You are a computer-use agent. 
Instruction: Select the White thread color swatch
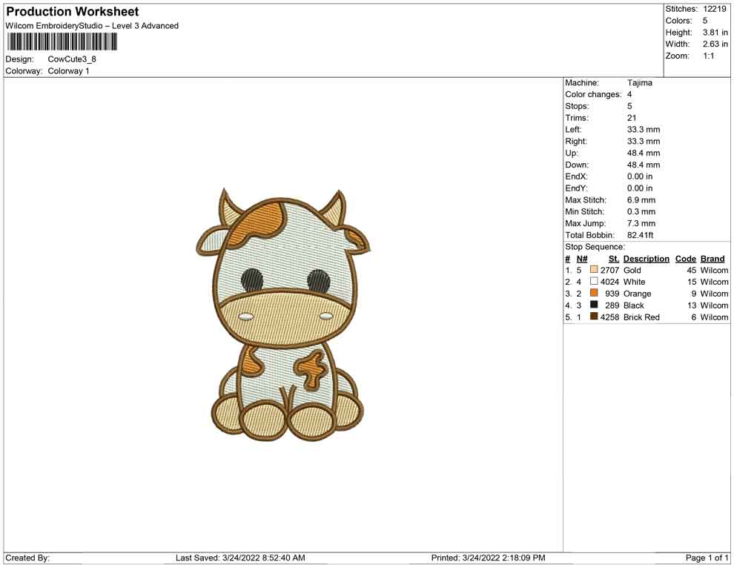[594, 282]
